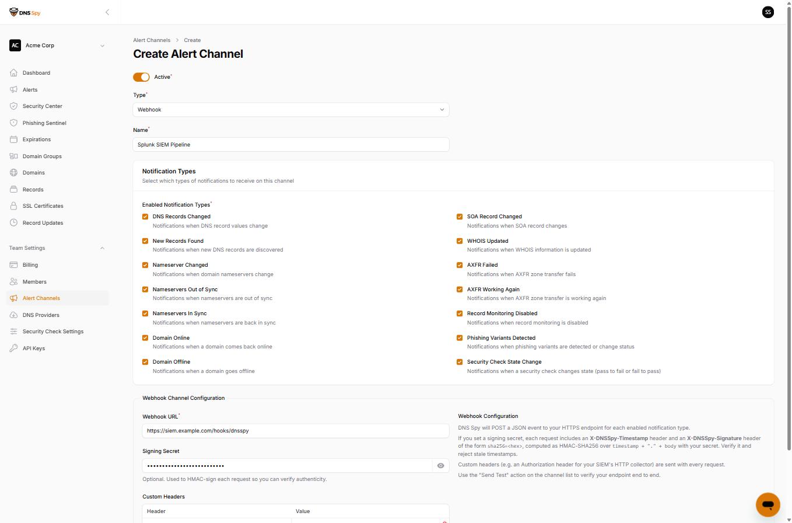The width and height of the screenshot is (792, 523).
Task: Click the Custom Headers Value column header
Action: [x=303, y=511]
